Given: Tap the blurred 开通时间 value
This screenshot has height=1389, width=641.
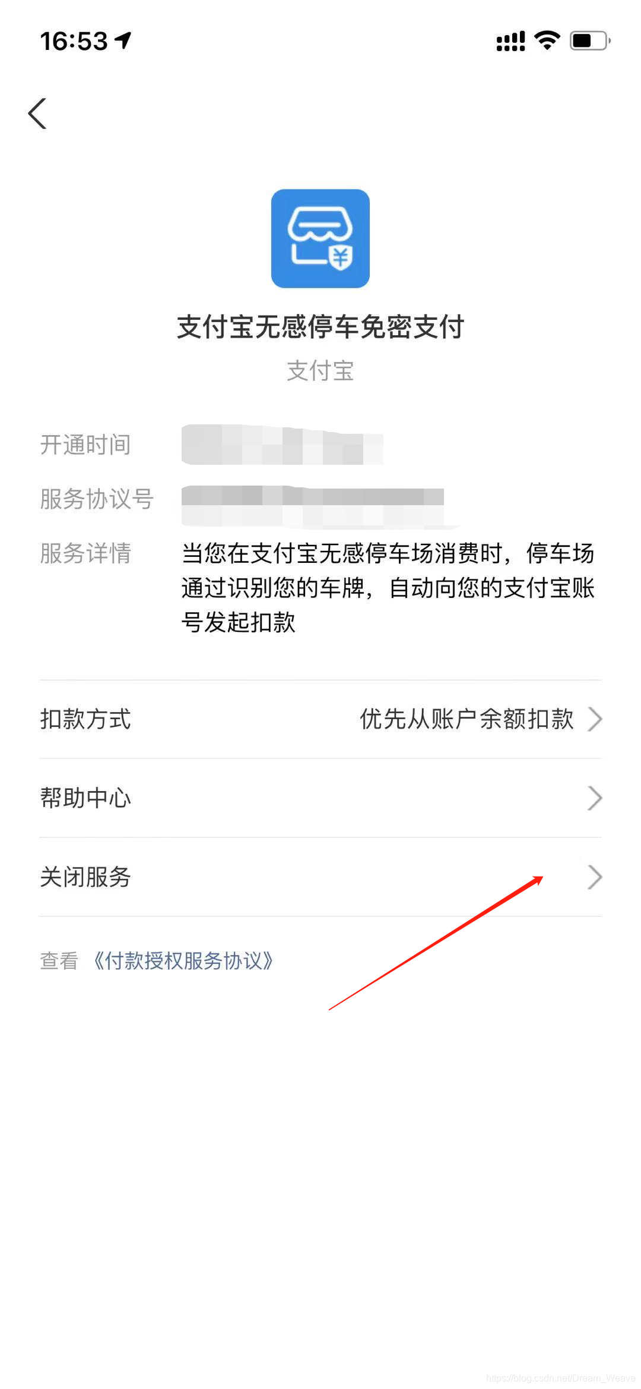Looking at the screenshot, I should [283, 445].
